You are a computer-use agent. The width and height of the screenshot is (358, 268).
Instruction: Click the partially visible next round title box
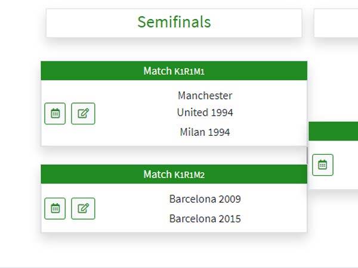336,23
